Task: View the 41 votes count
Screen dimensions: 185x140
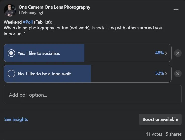Action: tap(154, 134)
